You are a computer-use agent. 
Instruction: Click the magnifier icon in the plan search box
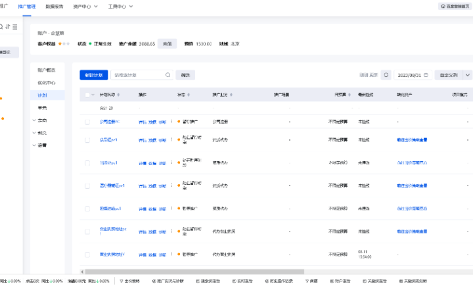[x=168, y=75]
